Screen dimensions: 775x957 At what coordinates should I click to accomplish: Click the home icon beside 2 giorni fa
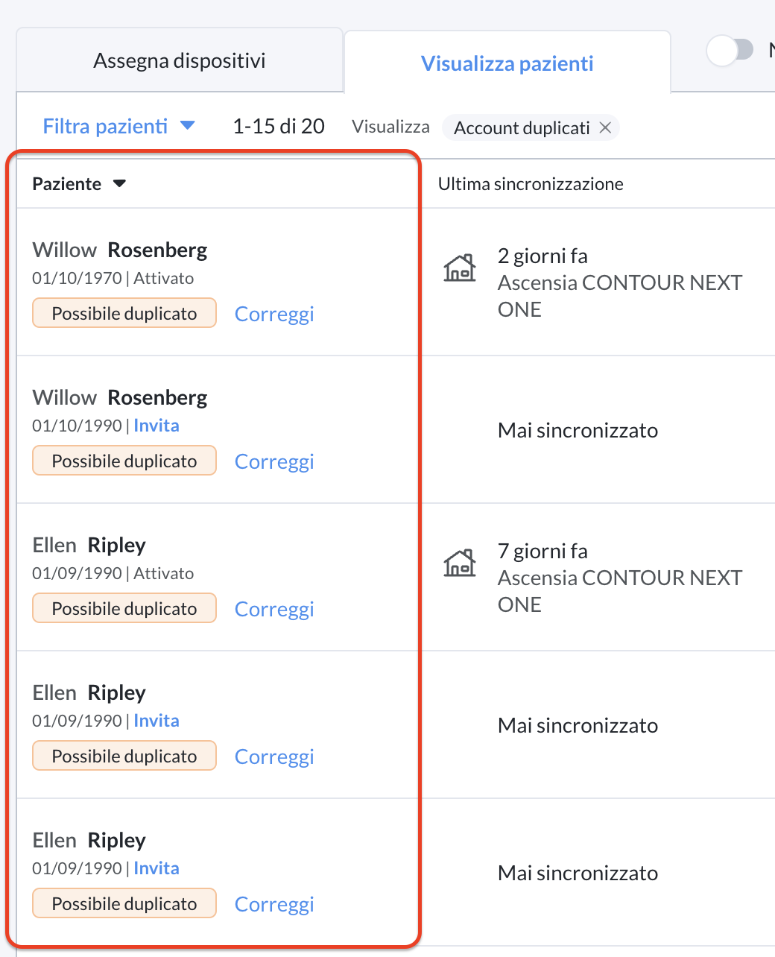[460, 267]
